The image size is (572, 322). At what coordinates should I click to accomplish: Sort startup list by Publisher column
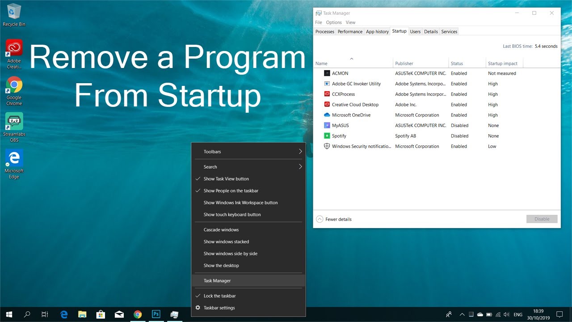click(x=421, y=63)
